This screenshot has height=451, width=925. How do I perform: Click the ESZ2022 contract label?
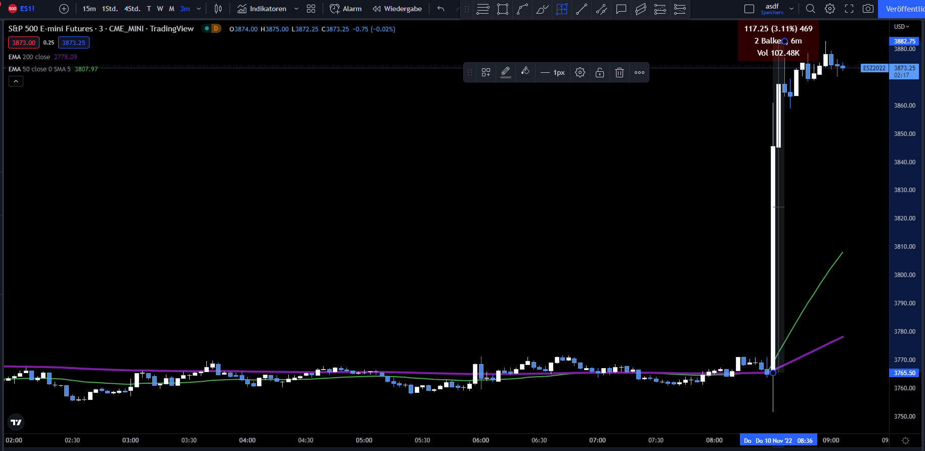pos(874,68)
